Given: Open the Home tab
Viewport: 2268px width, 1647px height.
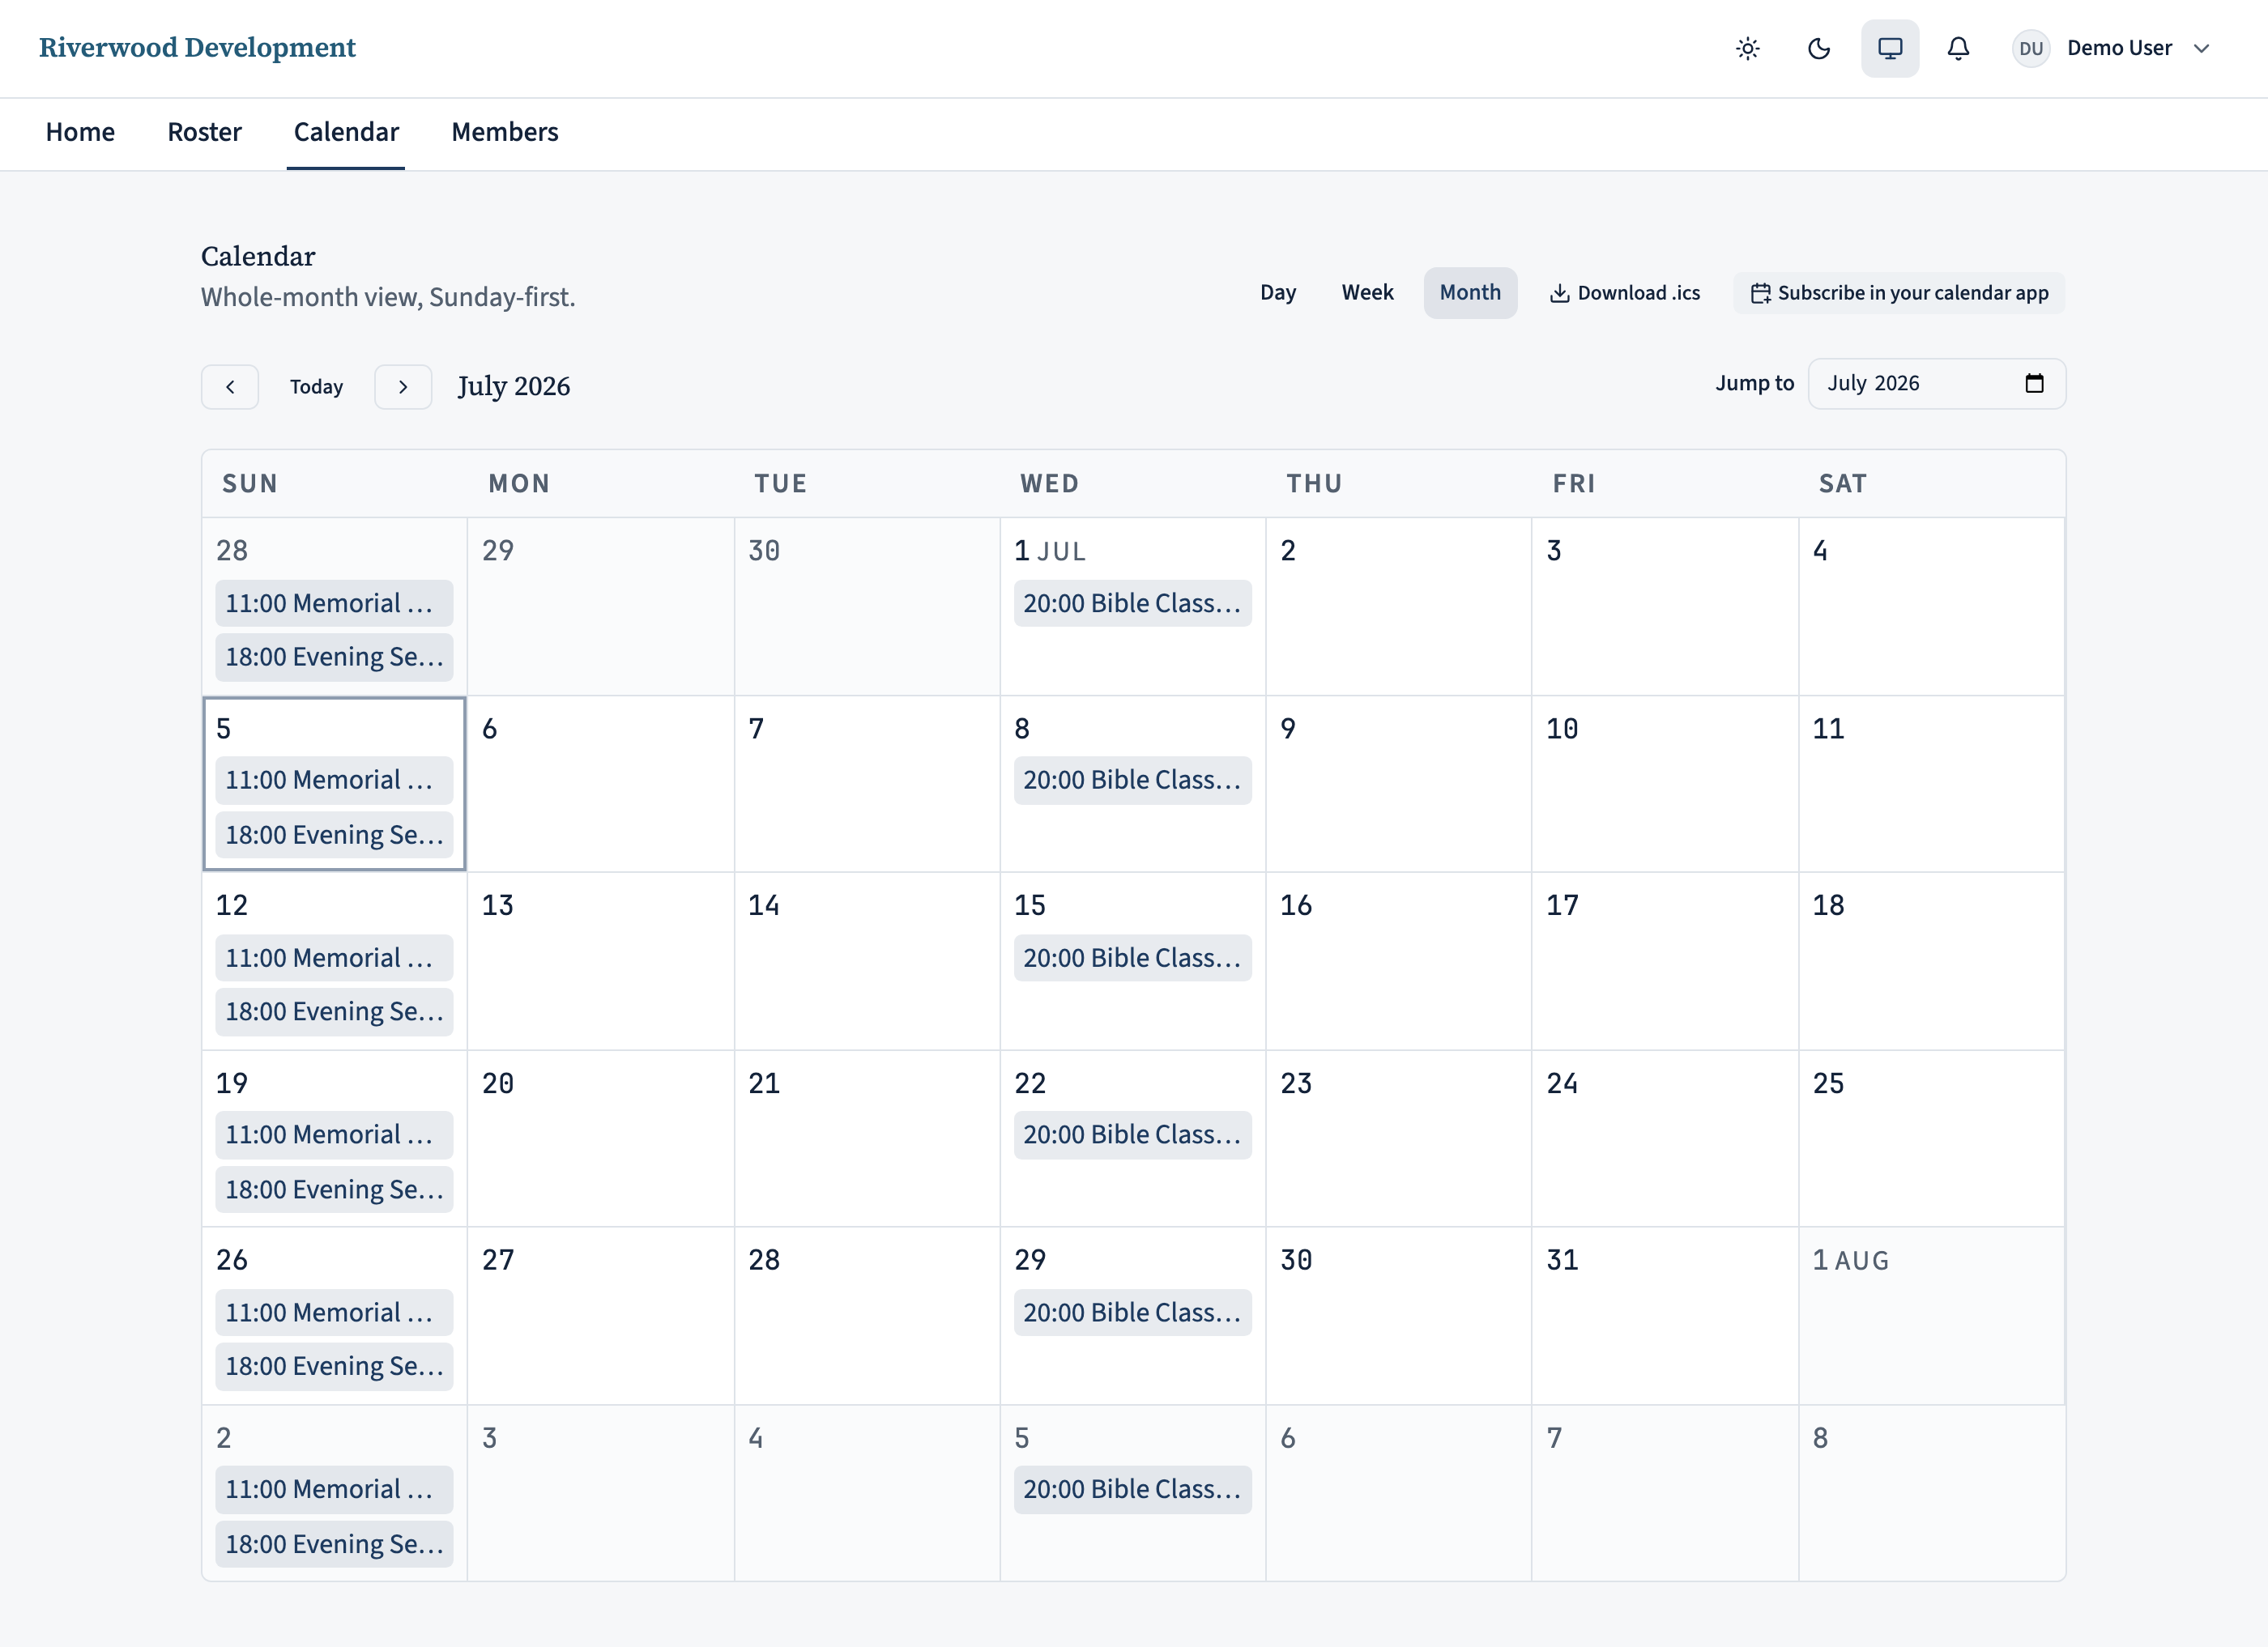Looking at the screenshot, I should (x=80, y=132).
